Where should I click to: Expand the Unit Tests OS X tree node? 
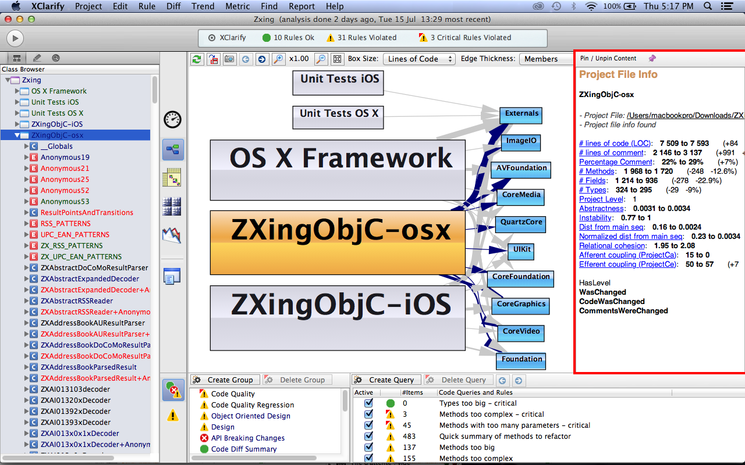(x=17, y=113)
